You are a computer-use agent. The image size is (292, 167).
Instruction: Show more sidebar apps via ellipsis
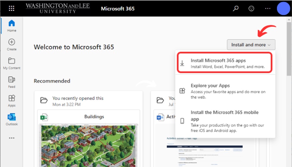coord(12,138)
